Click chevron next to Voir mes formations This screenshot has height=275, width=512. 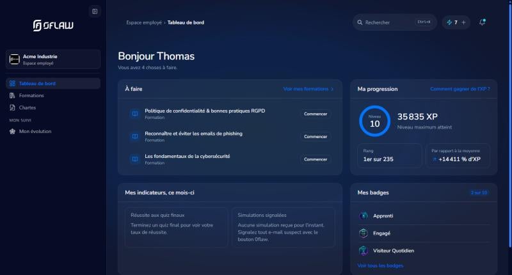(332, 89)
